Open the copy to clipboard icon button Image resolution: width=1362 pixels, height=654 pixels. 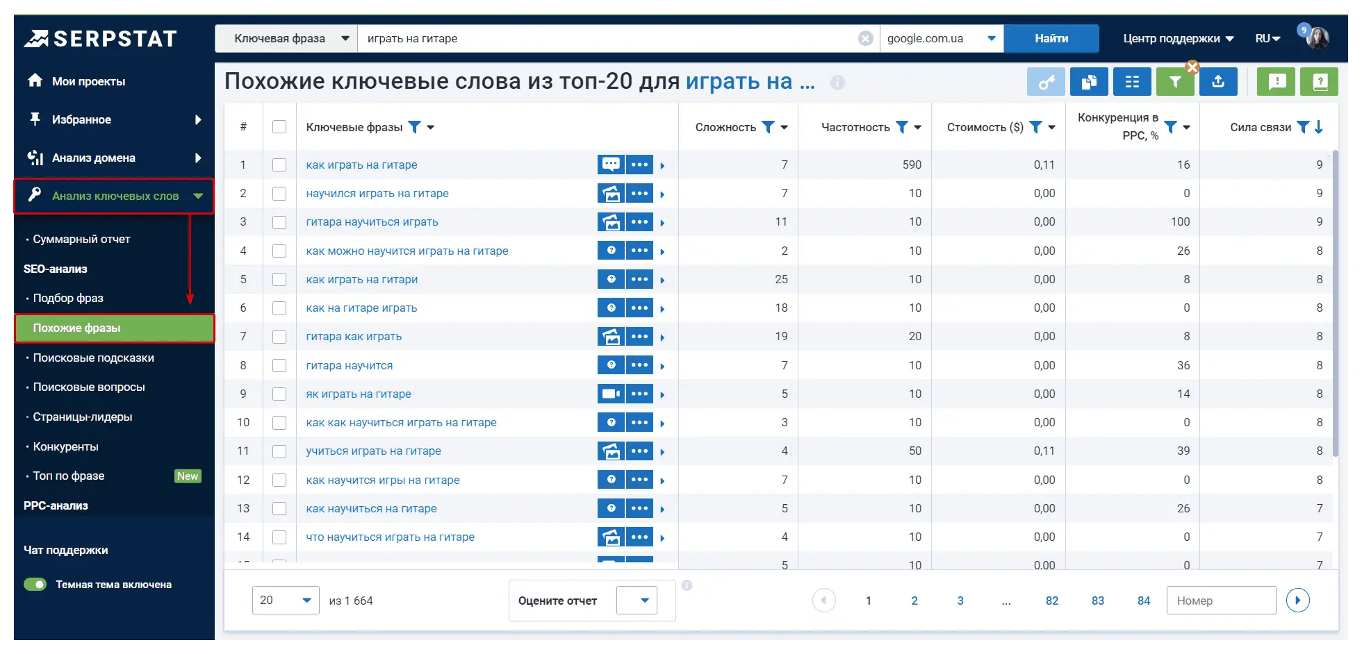pos(1089,82)
